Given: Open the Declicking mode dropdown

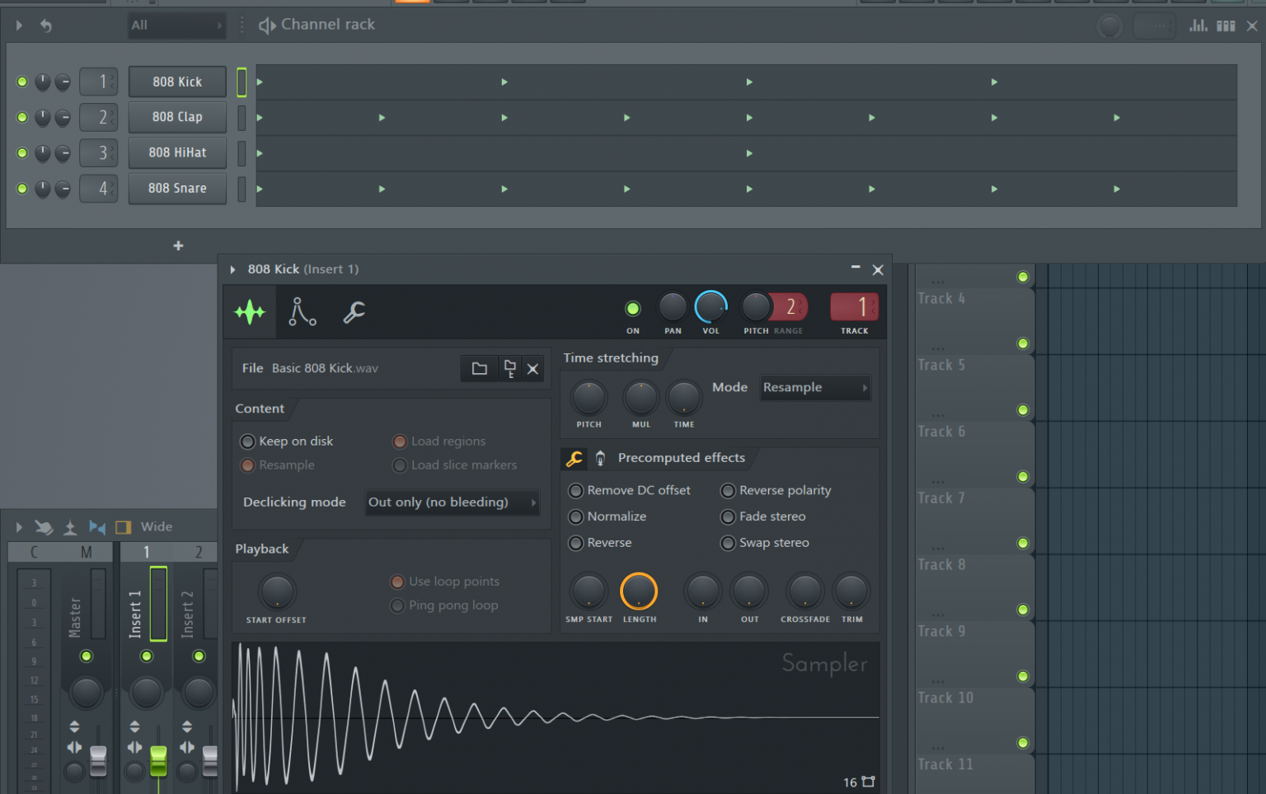Looking at the screenshot, I should 451,502.
